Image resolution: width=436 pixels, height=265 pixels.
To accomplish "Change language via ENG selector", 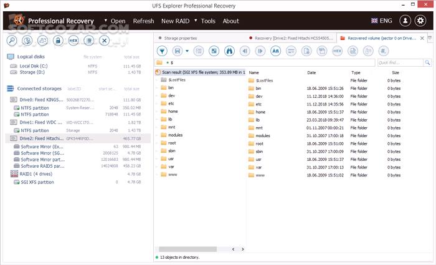I will click(381, 21).
